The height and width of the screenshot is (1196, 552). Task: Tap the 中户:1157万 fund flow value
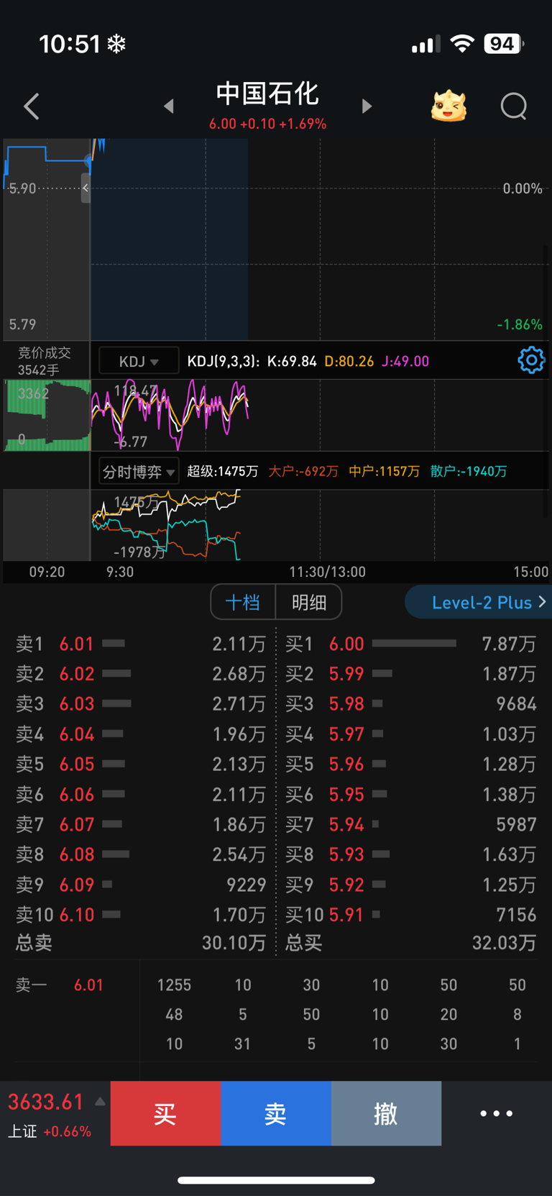point(385,471)
